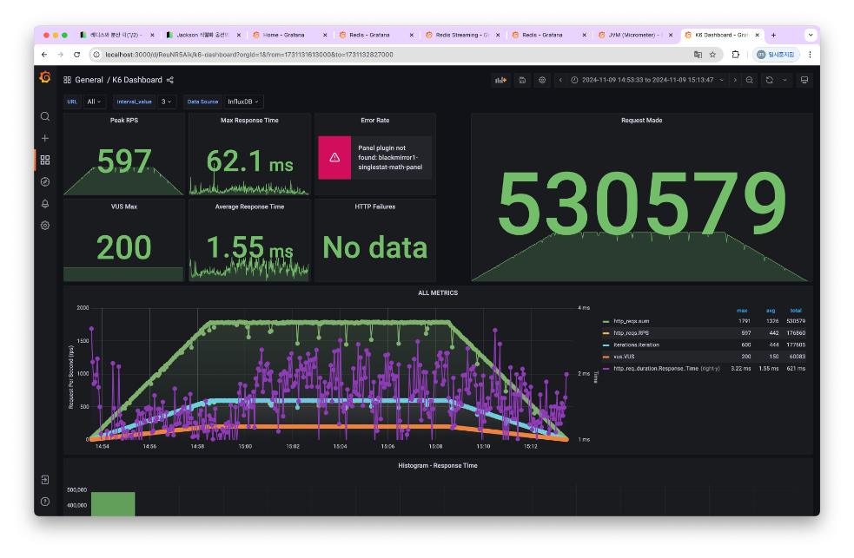
Task: Expand the URL variable dropdown set to All
Action: 95,102
